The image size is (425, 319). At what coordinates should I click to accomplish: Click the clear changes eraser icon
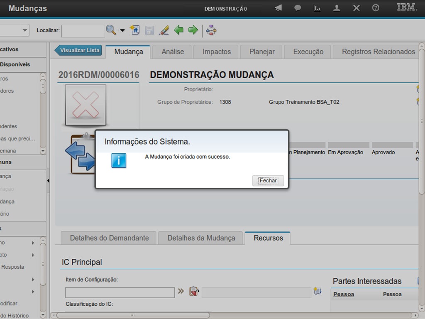coord(164,30)
